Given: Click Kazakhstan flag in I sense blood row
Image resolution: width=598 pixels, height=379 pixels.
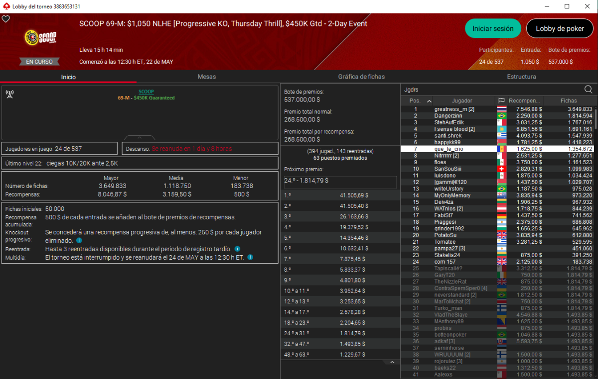Looking at the screenshot, I should [502, 129].
